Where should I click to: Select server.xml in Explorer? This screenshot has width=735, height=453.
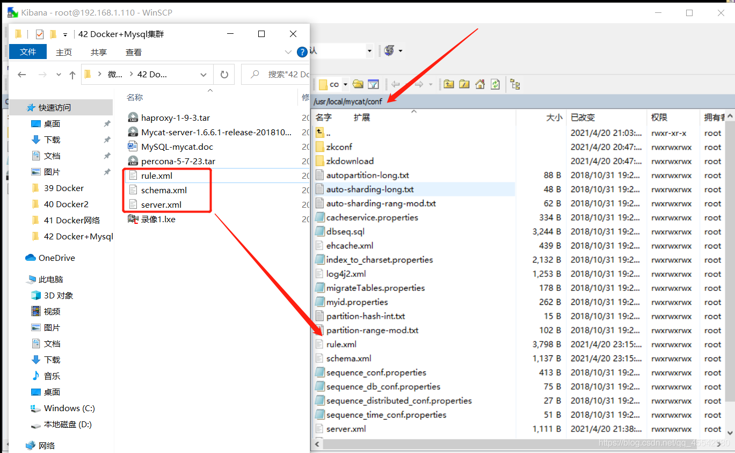click(x=161, y=204)
